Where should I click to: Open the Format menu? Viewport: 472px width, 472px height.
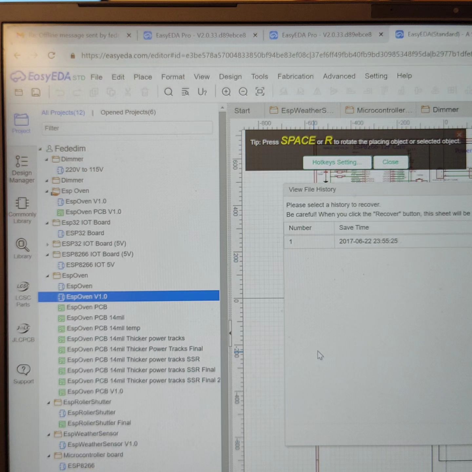point(173,77)
